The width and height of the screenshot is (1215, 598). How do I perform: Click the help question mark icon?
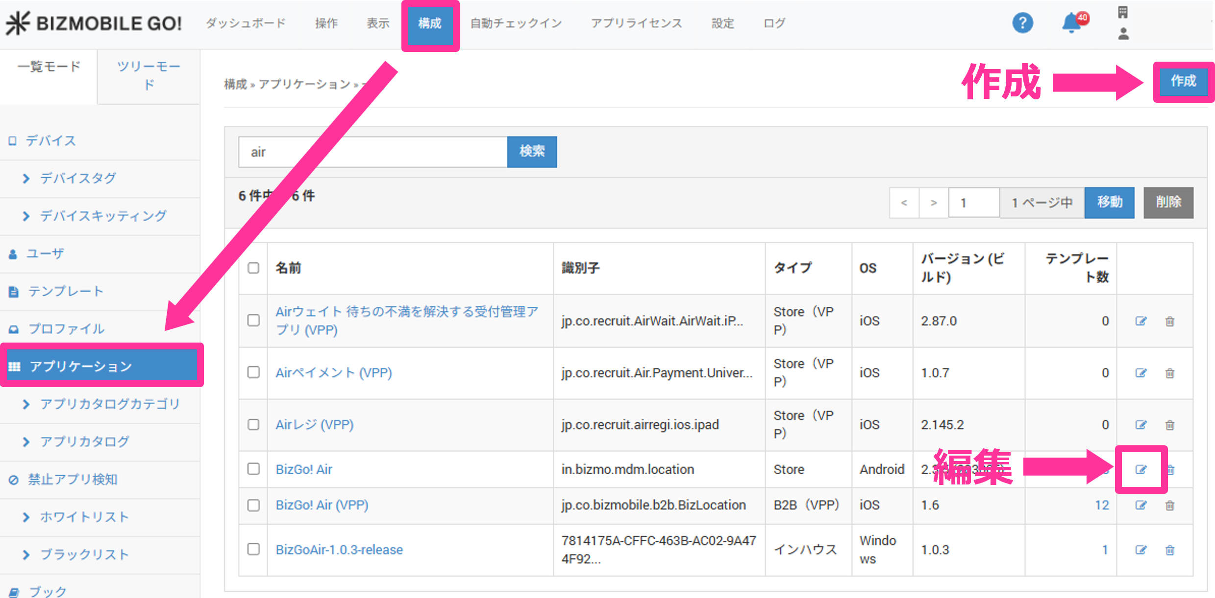[x=1022, y=23]
